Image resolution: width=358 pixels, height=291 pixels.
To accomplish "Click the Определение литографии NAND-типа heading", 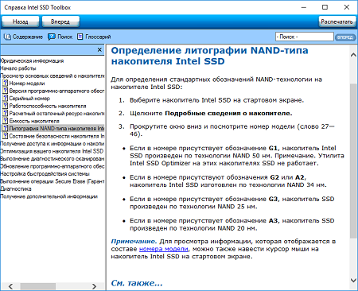I will tap(209, 56).
